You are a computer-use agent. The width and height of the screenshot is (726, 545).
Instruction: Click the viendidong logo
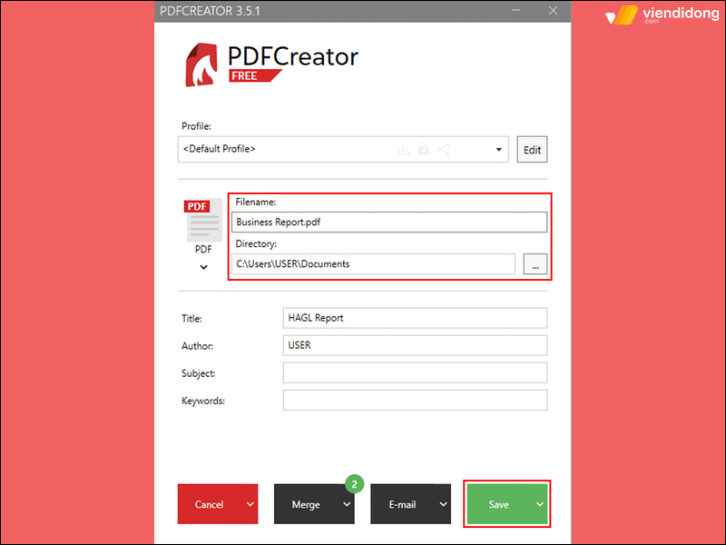662,15
